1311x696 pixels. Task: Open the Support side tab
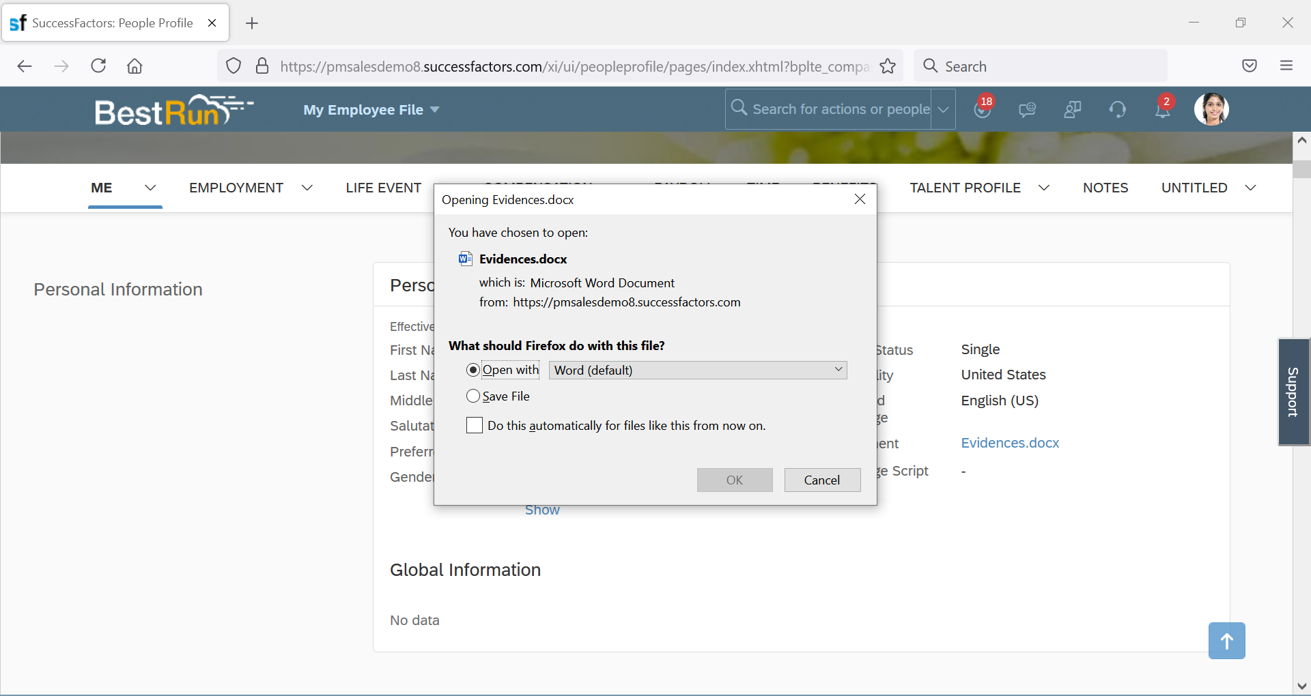pyautogui.click(x=1293, y=392)
